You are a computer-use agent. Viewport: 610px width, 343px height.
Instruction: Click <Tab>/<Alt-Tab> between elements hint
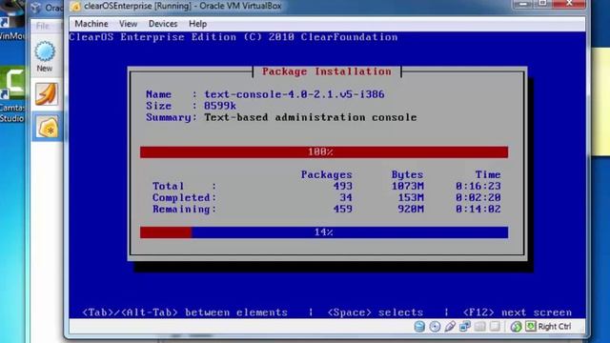(x=185, y=313)
